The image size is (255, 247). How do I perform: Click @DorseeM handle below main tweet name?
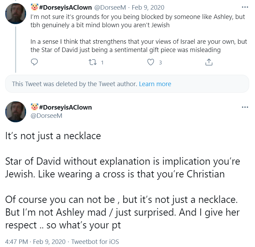click(x=46, y=116)
